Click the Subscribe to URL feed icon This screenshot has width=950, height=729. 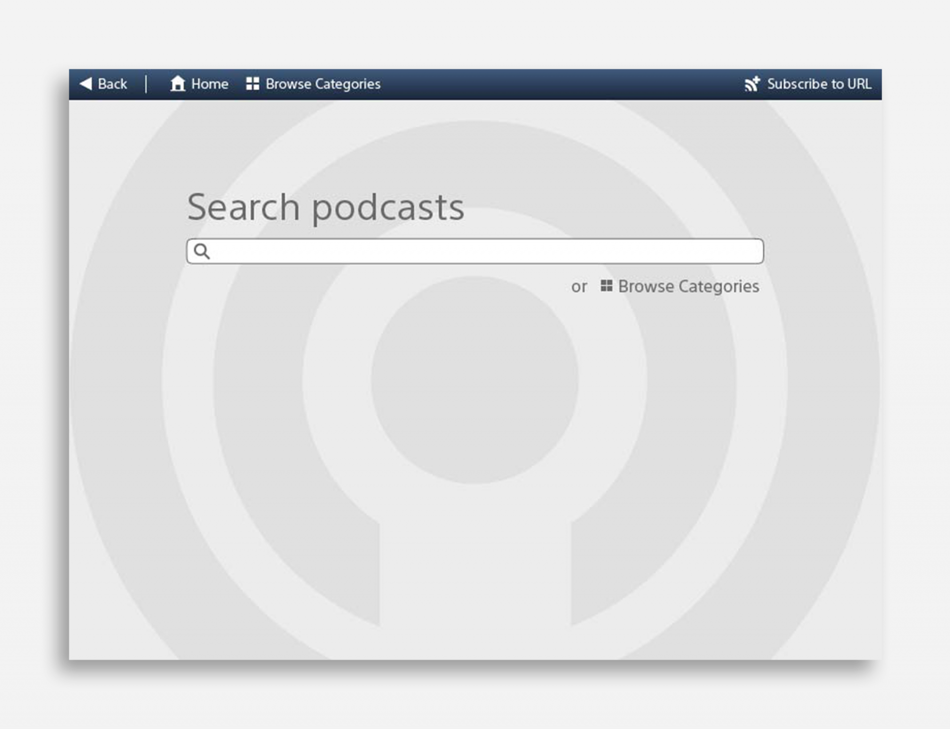(752, 84)
